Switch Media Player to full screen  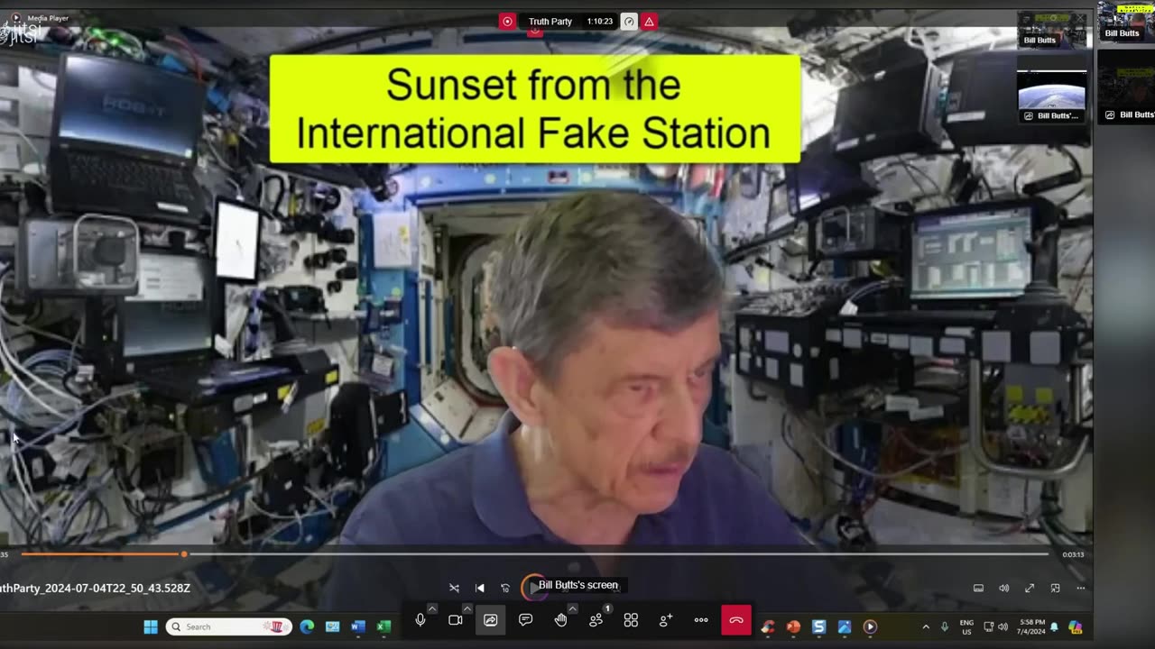pyautogui.click(x=1030, y=588)
